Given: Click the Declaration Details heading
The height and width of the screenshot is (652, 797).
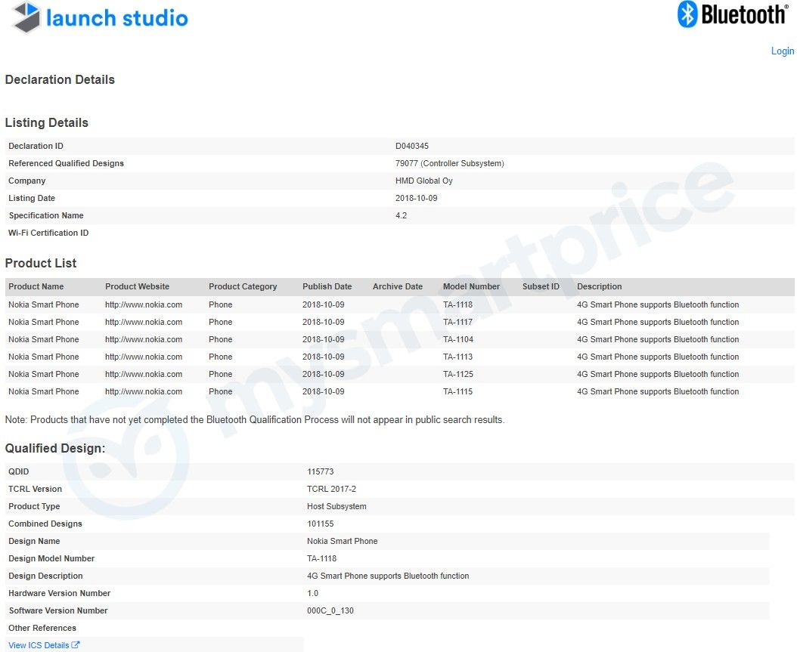Looking at the screenshot, I should point(60,80).
